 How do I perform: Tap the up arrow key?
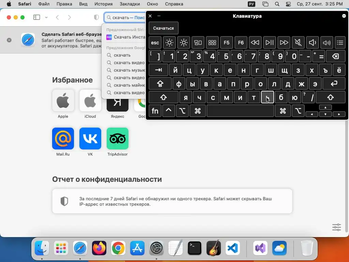coord(325,107)
